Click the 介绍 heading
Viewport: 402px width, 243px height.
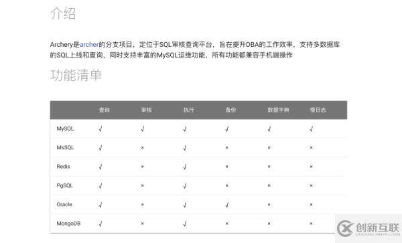63,13
